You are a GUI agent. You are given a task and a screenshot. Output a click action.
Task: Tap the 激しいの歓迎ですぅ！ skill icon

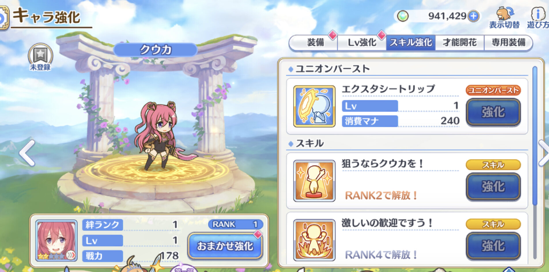[x=314, y=240]
